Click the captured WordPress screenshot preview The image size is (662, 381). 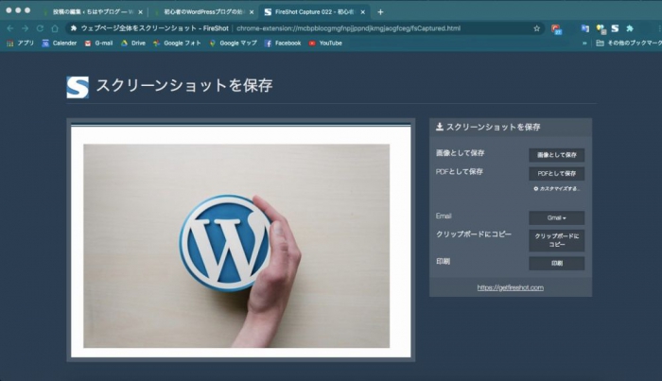[240, 241]
